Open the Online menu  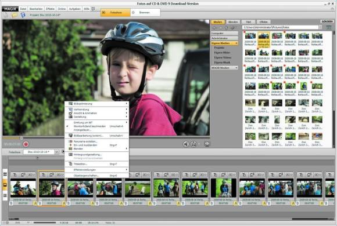tap(62, 9)
